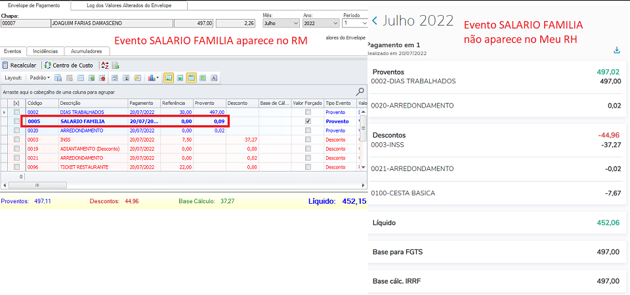Check the row checkbox for 0002 DIAS TRABALHADOS
Viewport: 630px width, 295px height.
(16, 112)
